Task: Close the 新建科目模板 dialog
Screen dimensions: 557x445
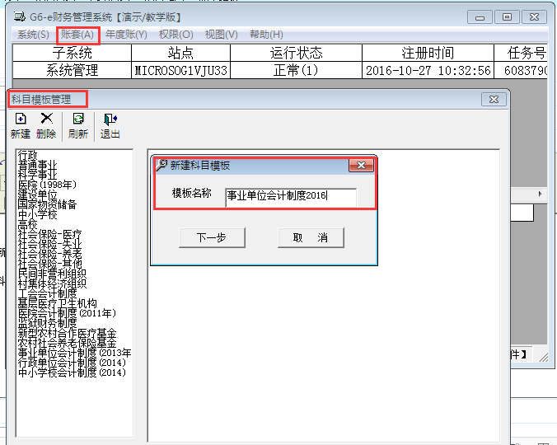Action: click(x=360, y=166)
